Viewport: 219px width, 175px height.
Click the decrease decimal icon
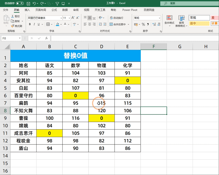[x=159, y=24]
